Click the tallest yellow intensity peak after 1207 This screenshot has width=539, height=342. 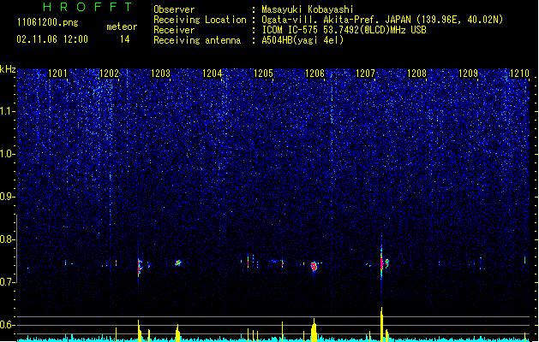tap(381, 323)
